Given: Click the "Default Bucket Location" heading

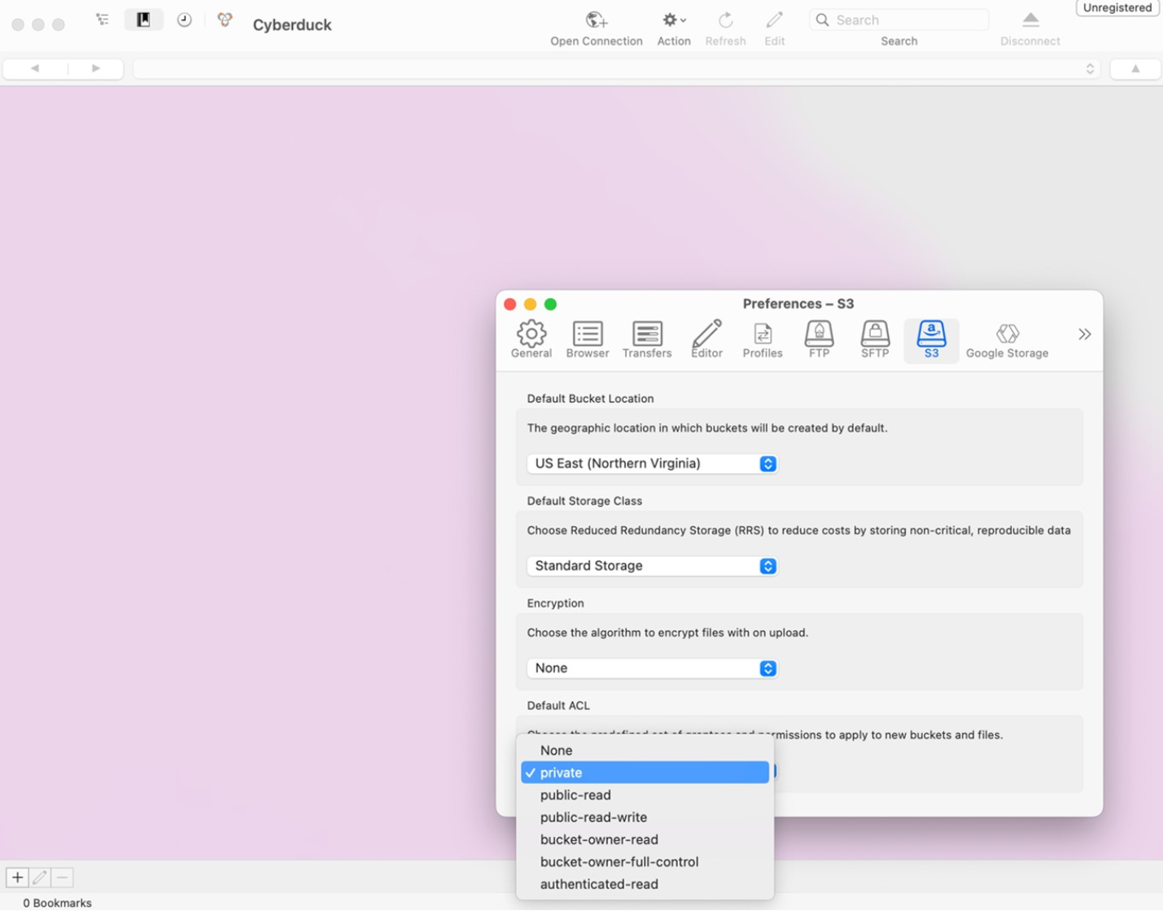Looking at the screenshot, I should (x=590, y=399).
